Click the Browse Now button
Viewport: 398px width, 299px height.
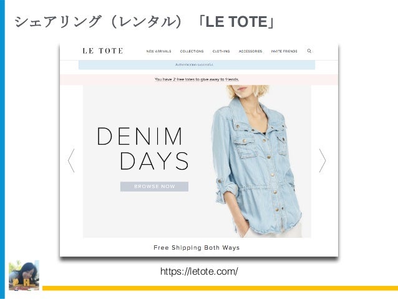coord(154,187)
